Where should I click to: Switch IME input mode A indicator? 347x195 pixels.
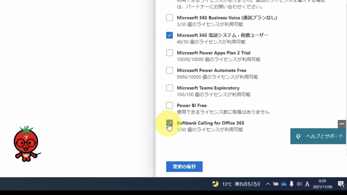point(307,184)
